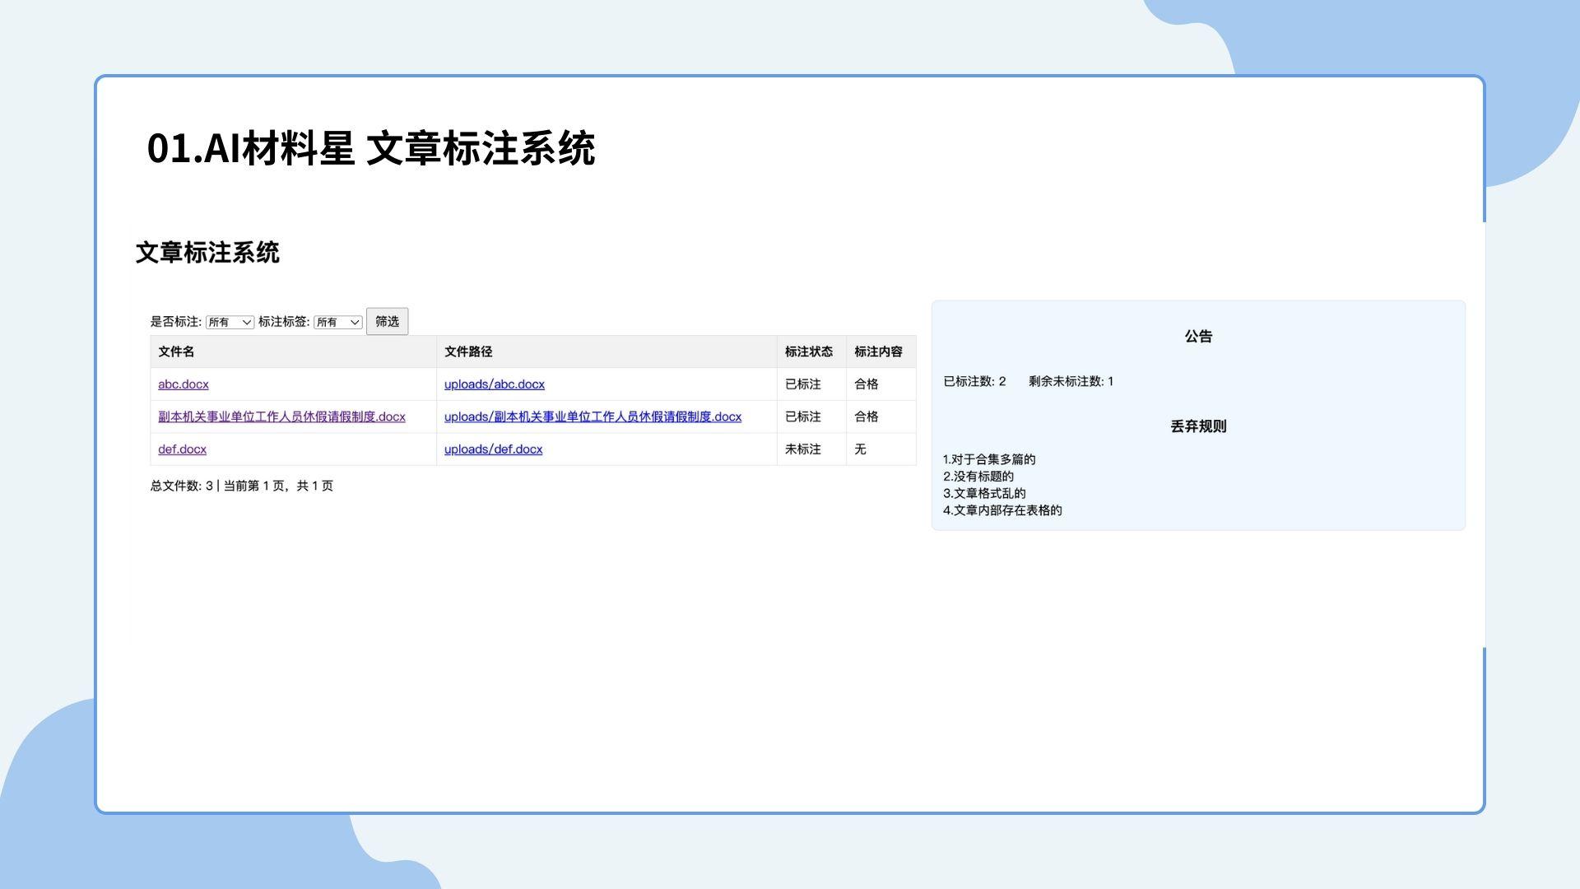The height and width of the screenshot is (889, 1580).
Task: Open the 副本机关事业单位工作人员休假请假制度.docx name link
Action: pyautogui.click(x=281, y=417)
